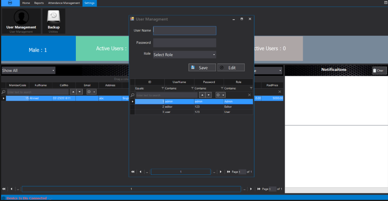Open search options gear in user grid
Screen dimensions: 388x201
pos(220,95)
